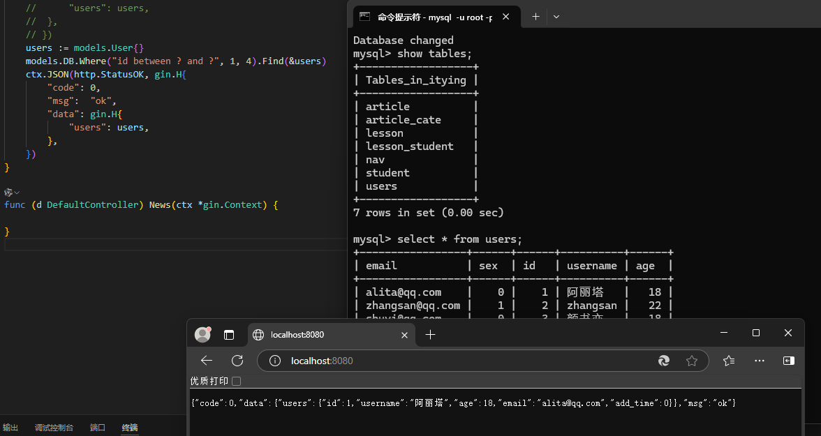The image size is (821, 436).
Task: Click 'Tables_in_itying' header in terminal
Action: [416, 80]
